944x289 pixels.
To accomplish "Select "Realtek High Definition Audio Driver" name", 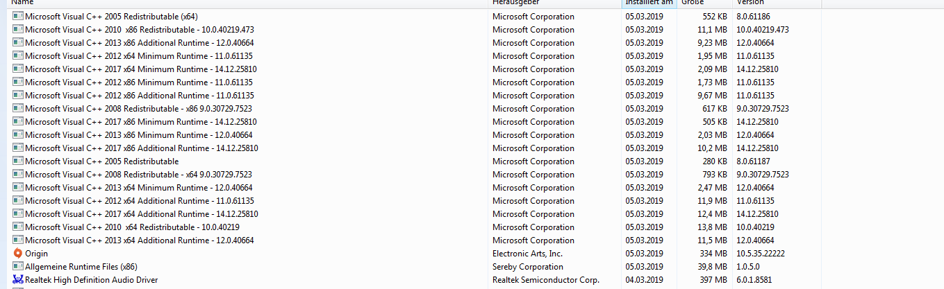I will tap(92, 279).
